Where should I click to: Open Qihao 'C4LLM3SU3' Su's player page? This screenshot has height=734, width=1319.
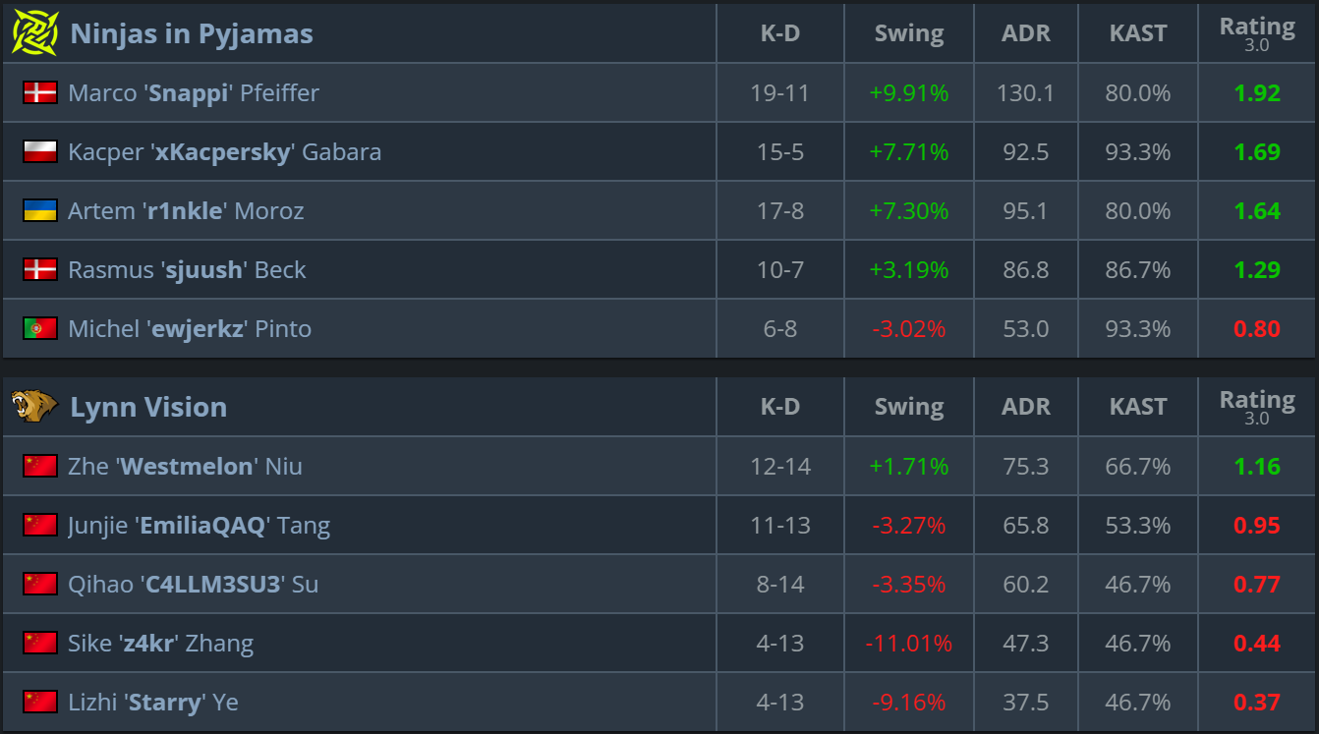(x=193, y=585)
